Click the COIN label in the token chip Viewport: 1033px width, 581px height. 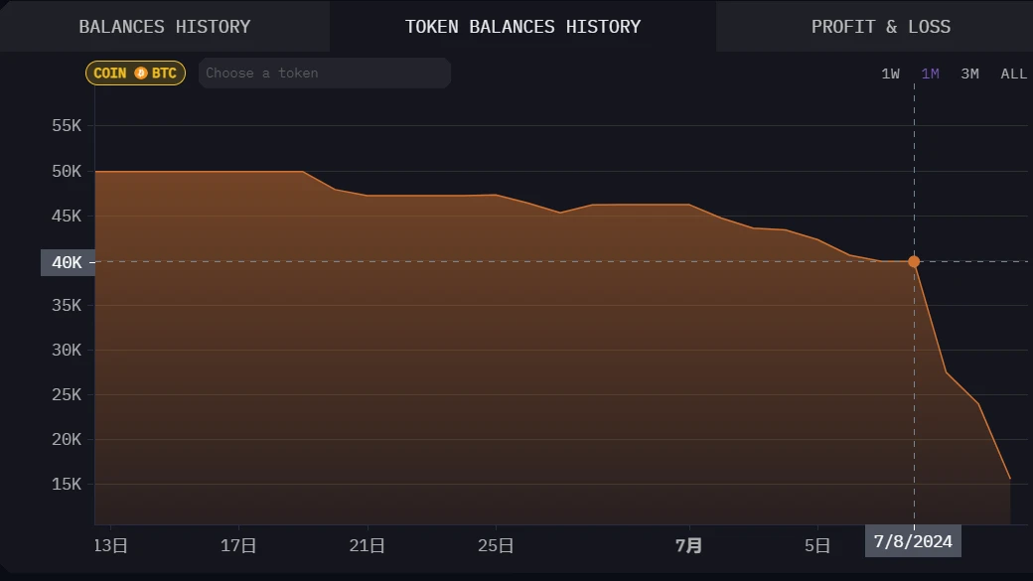(110, 73)
